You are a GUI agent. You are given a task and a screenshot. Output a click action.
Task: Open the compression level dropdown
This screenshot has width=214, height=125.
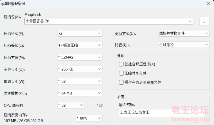tap(80, 45)
